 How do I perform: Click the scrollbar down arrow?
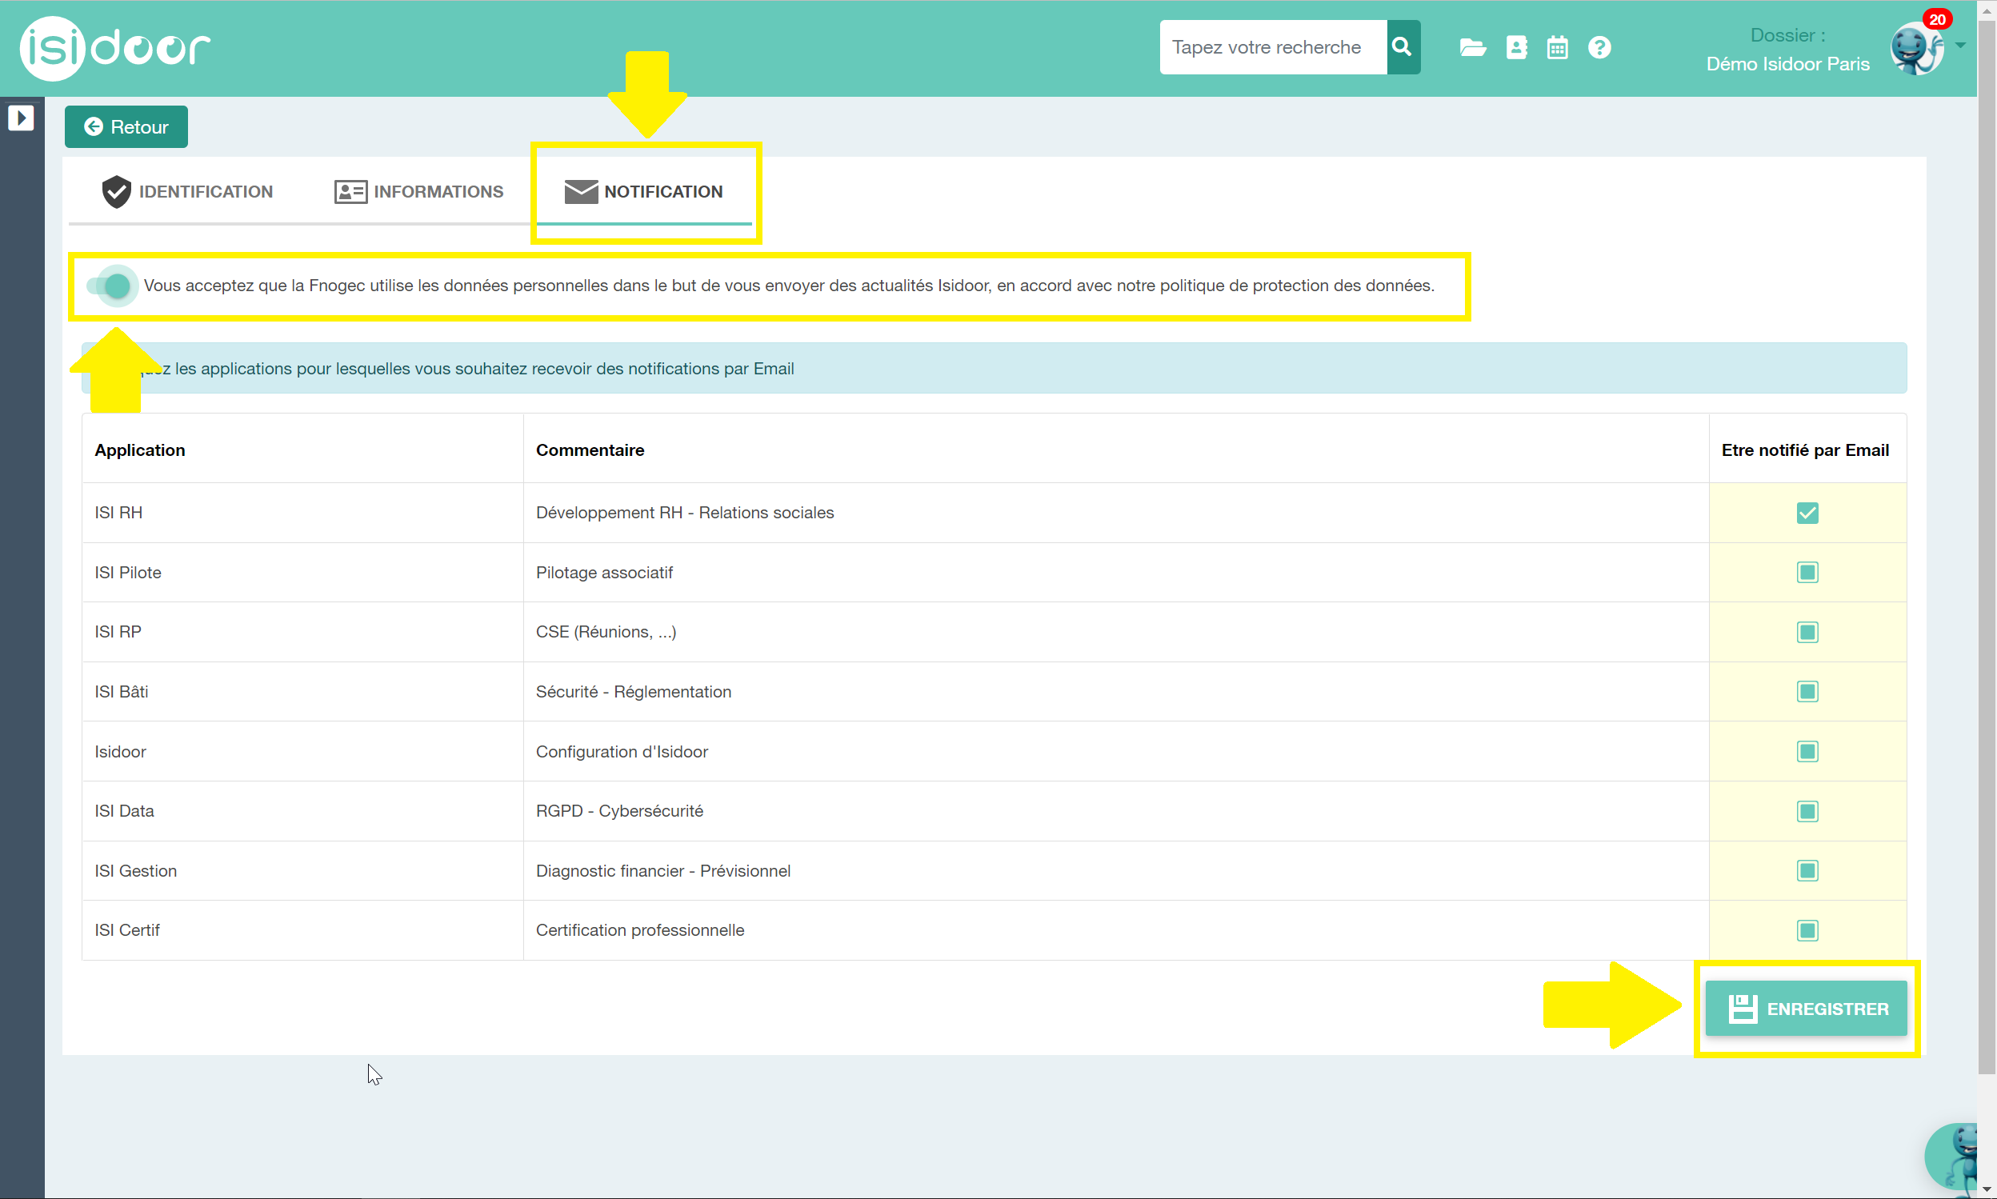(1987, 1190)
